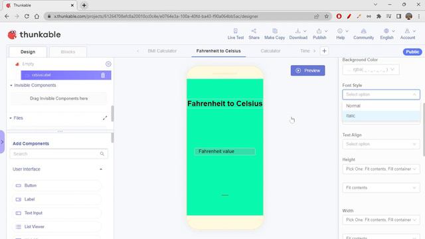
Task: Open the Publish menu
Action: tap(320, 34)
